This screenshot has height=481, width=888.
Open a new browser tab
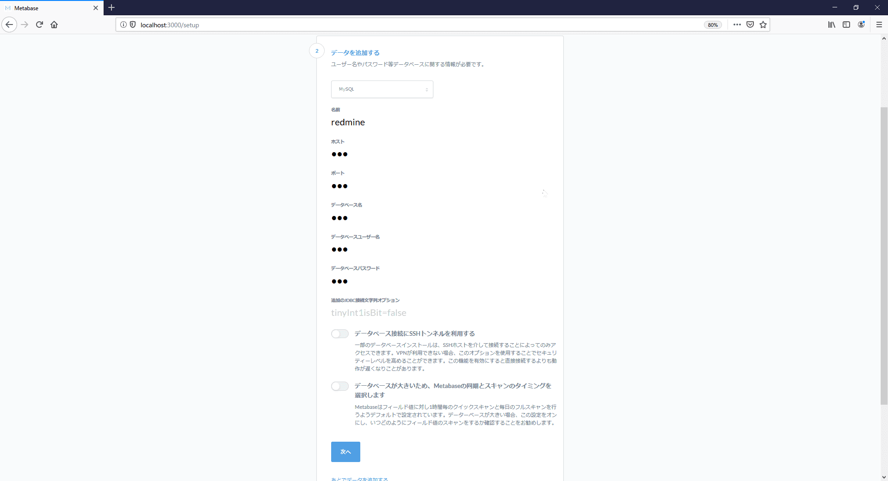coord(111,8)
